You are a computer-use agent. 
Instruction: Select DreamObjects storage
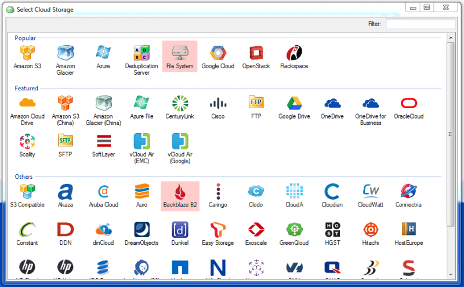coord(142,234)
